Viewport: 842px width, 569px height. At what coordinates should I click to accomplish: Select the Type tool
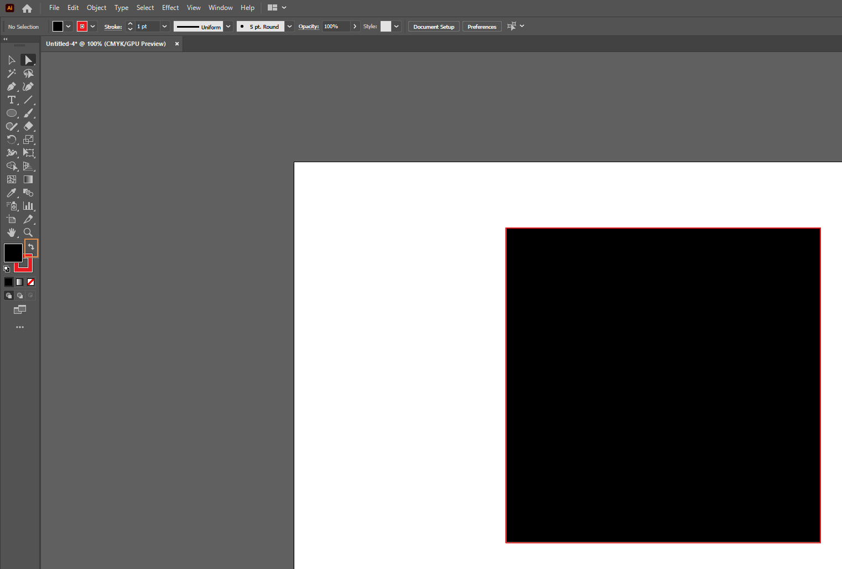coord(12,100)
